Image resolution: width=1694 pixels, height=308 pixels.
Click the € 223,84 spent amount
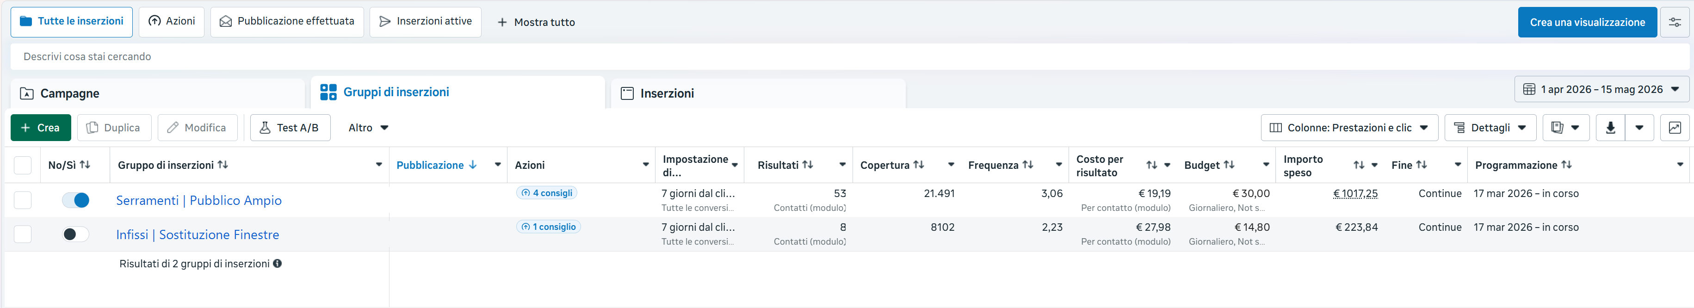(x=1356, y=227)
